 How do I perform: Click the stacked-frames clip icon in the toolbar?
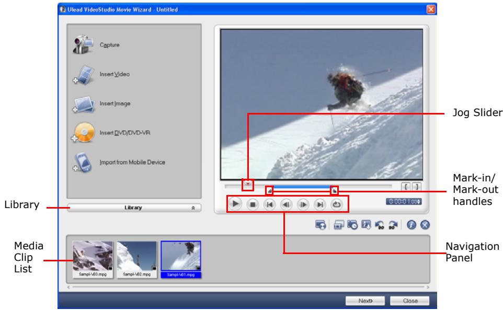click(339, 225)
